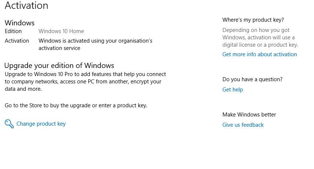
Task: Open Get more info about activation
Action: coord(259,54)
